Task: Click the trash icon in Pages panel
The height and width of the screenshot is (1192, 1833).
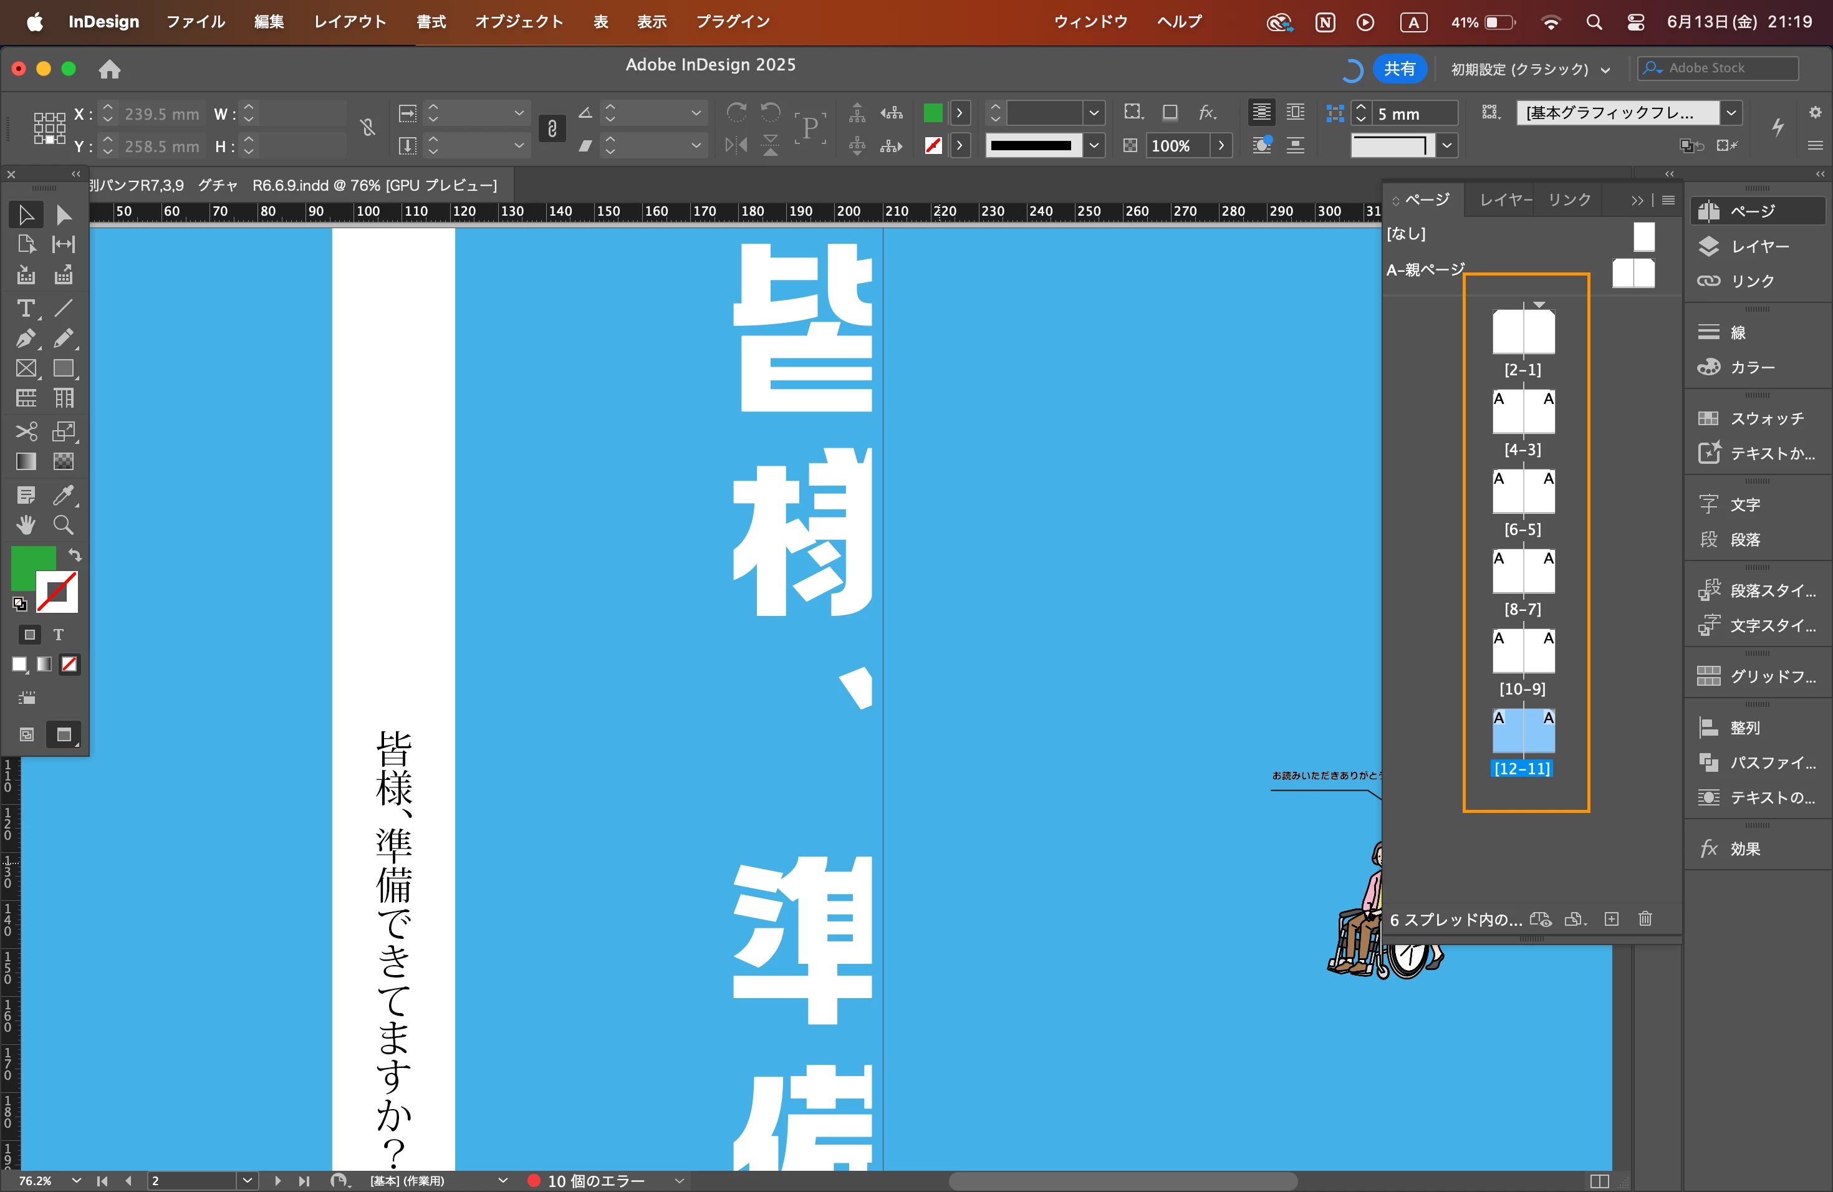Action: coord(1645,919)
